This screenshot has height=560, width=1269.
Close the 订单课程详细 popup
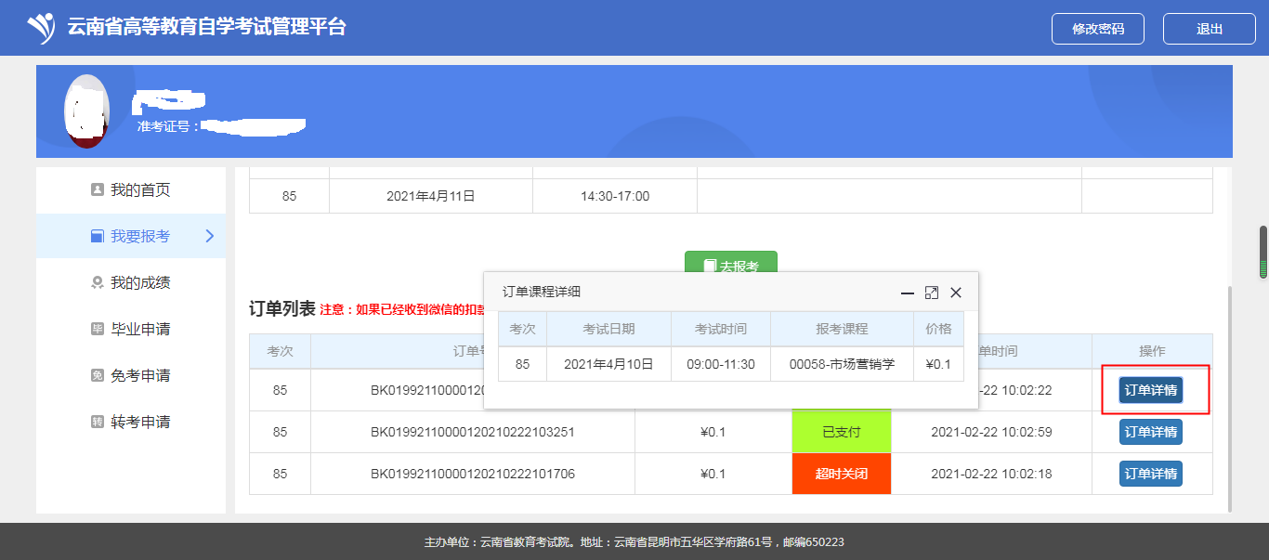(956, 293)
